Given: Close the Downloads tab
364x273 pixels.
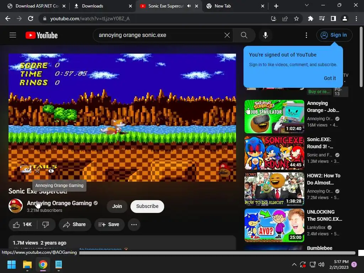Looking at the screenshot, I should tap(130, 6).
